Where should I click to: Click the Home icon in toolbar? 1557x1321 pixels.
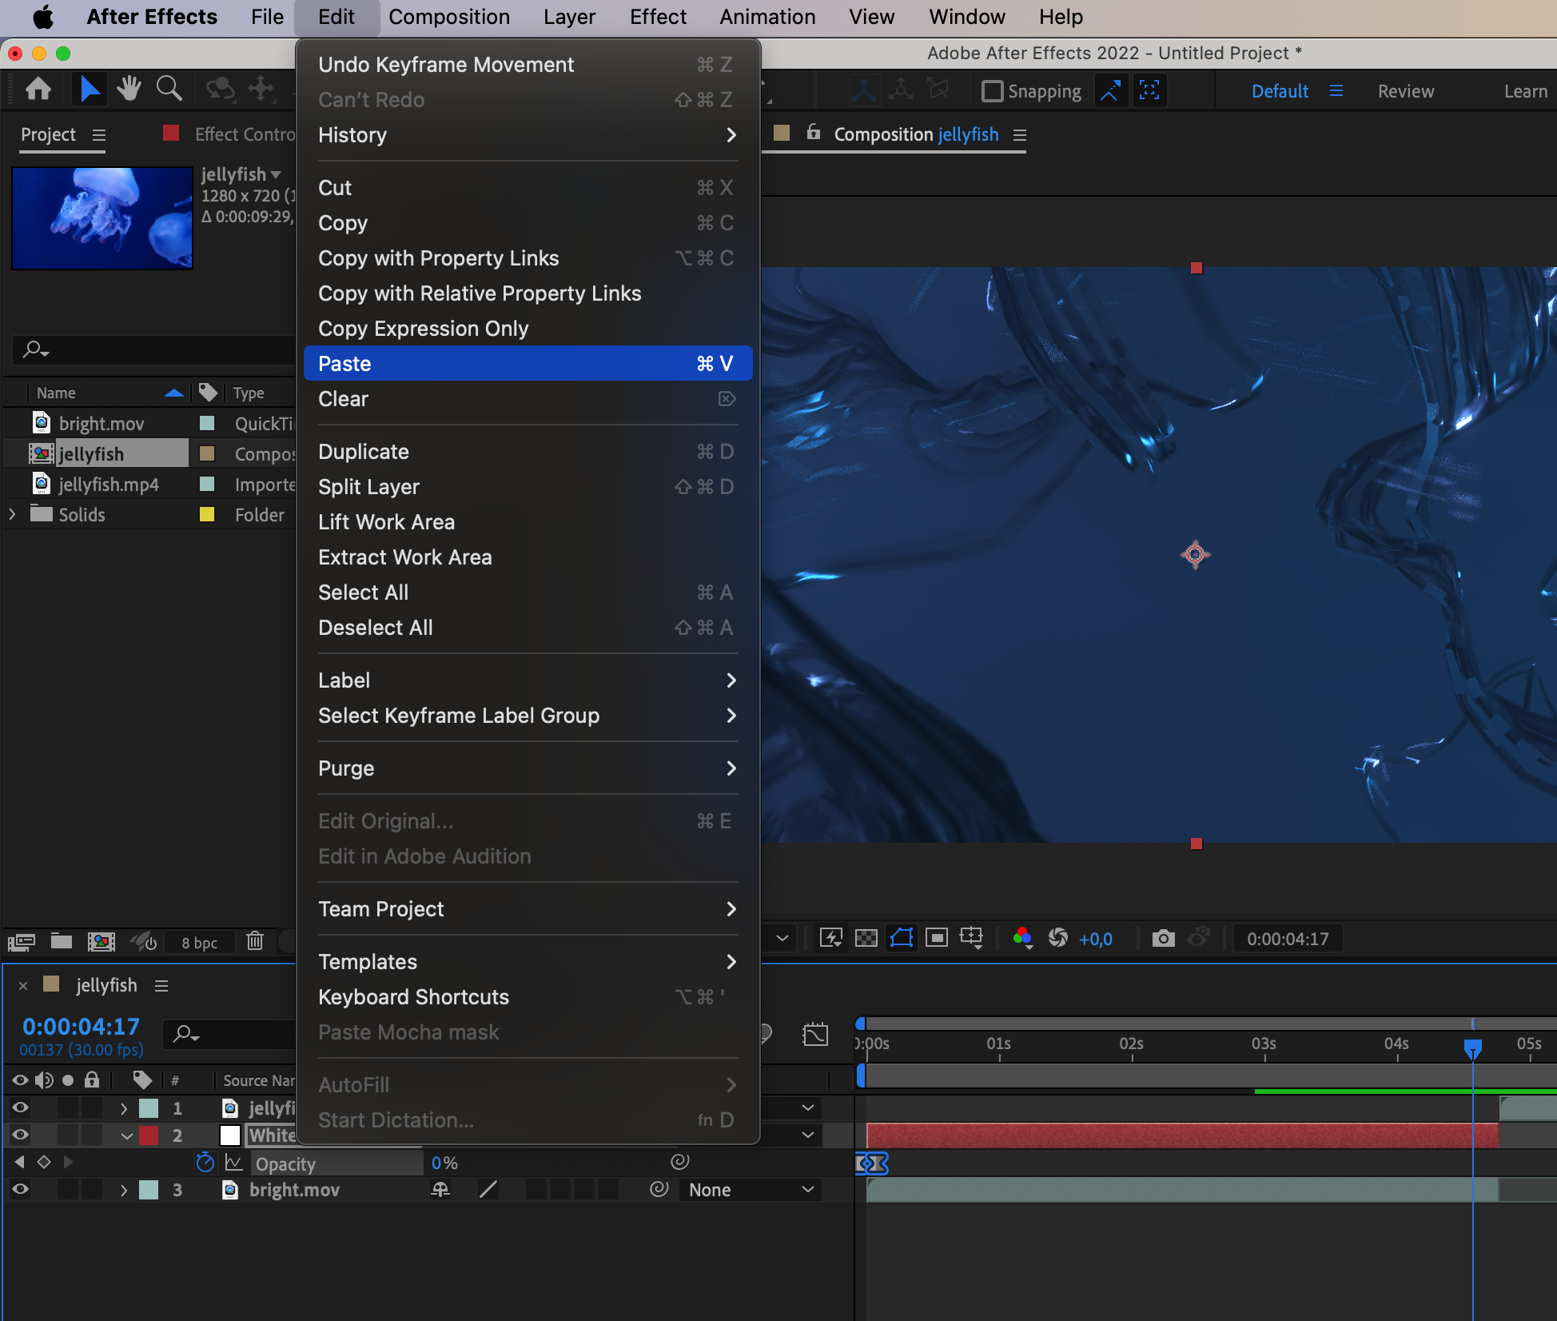[38, 89]
